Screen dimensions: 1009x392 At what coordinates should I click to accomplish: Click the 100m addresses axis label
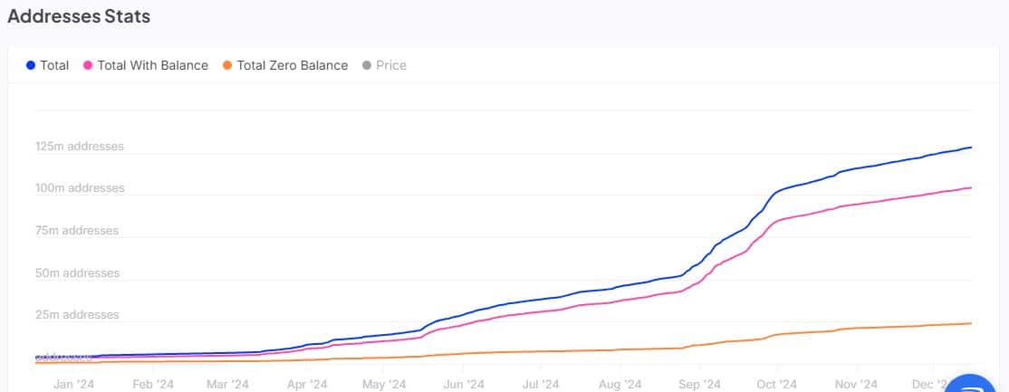(x=80, y=188)
